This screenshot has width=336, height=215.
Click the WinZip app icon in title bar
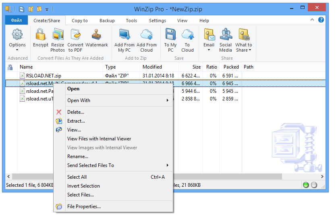8,9
